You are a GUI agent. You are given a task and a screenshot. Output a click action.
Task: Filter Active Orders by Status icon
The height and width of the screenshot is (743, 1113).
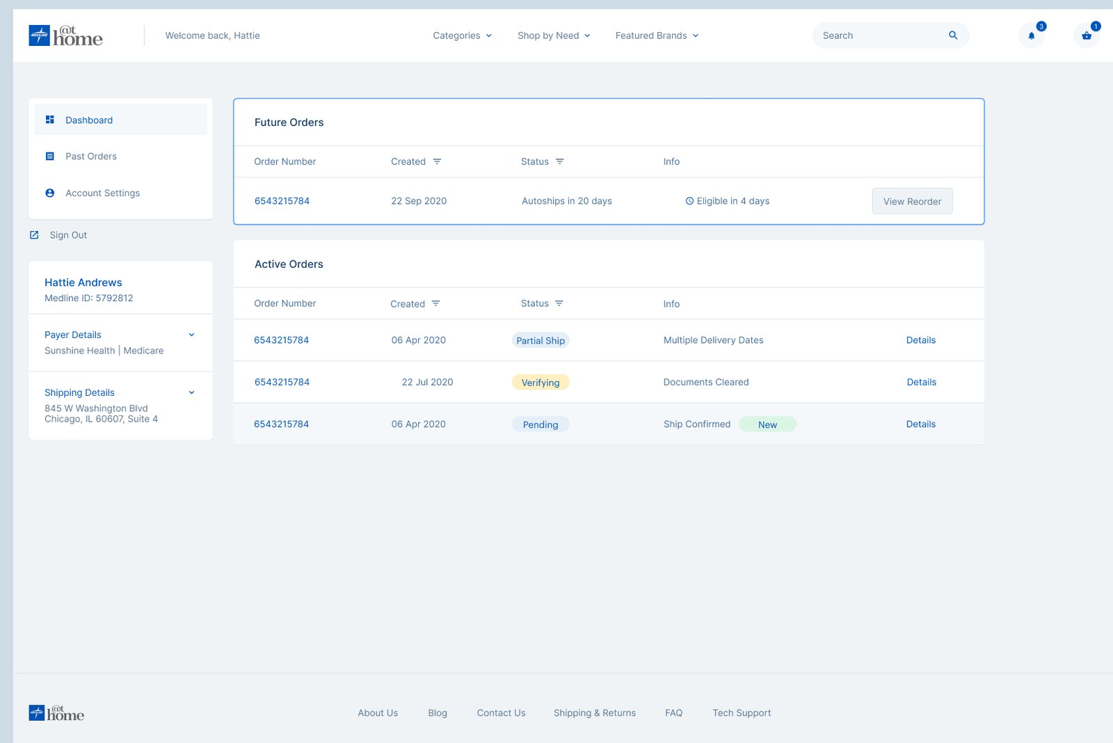(x=559, y=303)
